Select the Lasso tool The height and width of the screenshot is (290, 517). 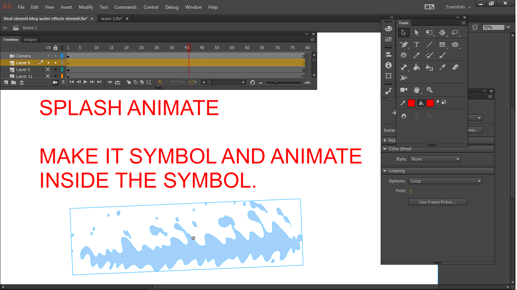pos(455,33)
